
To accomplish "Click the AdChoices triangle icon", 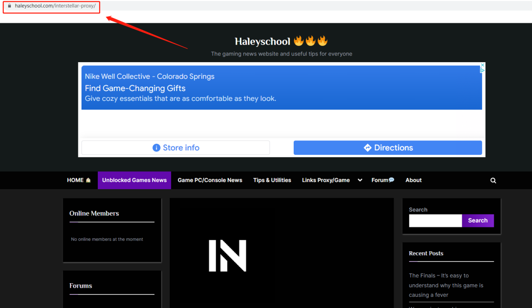I will (482, 71).
